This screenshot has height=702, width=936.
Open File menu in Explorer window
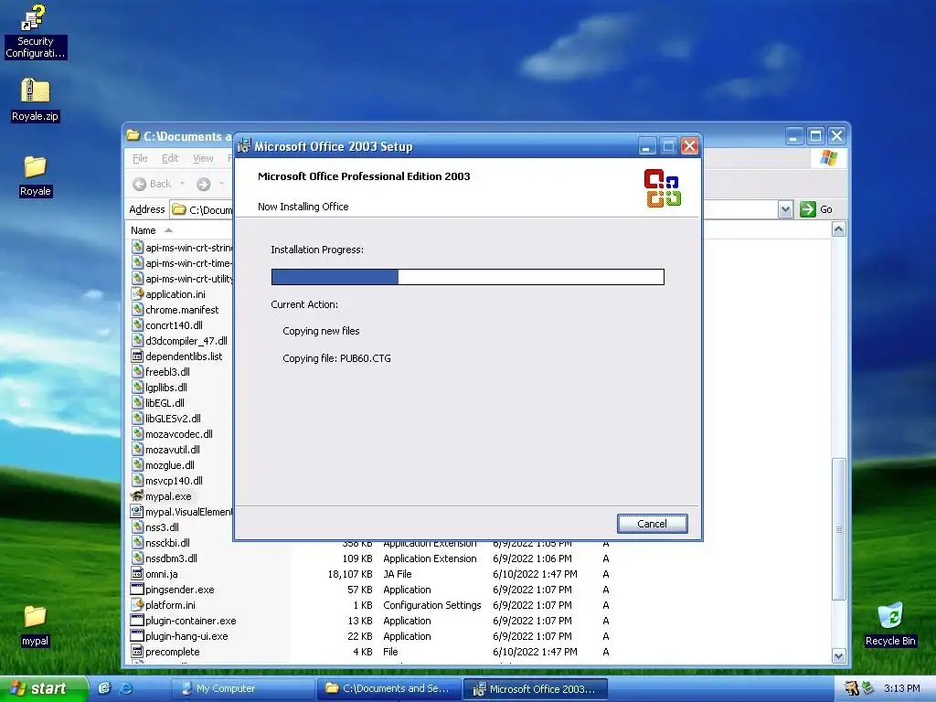(140, 158)
